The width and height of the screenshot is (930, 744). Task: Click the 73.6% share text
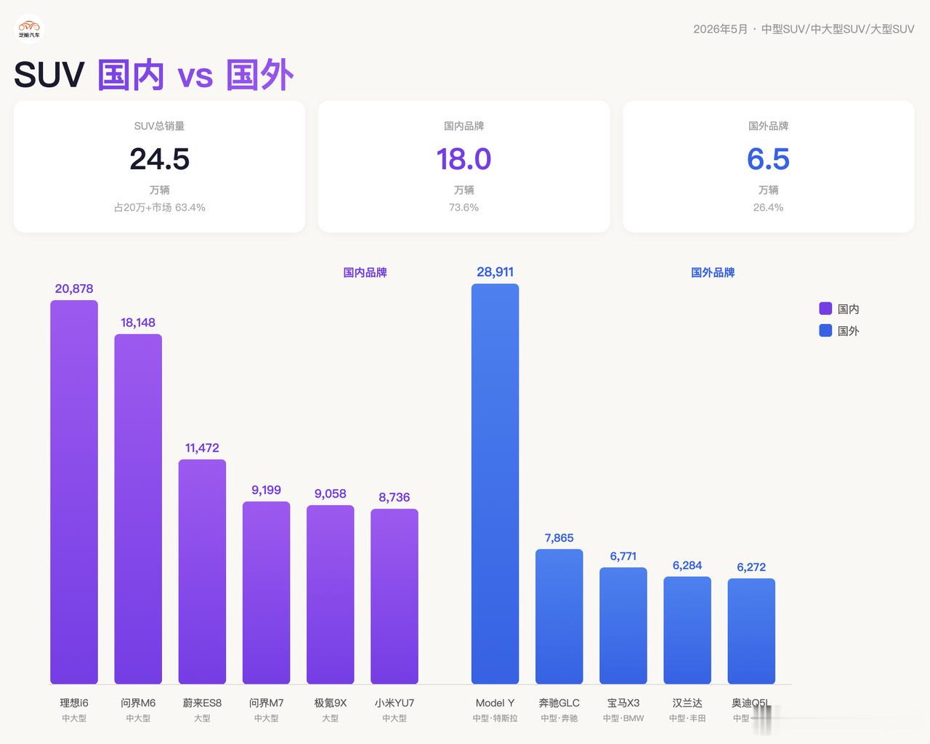click(464, 207)
